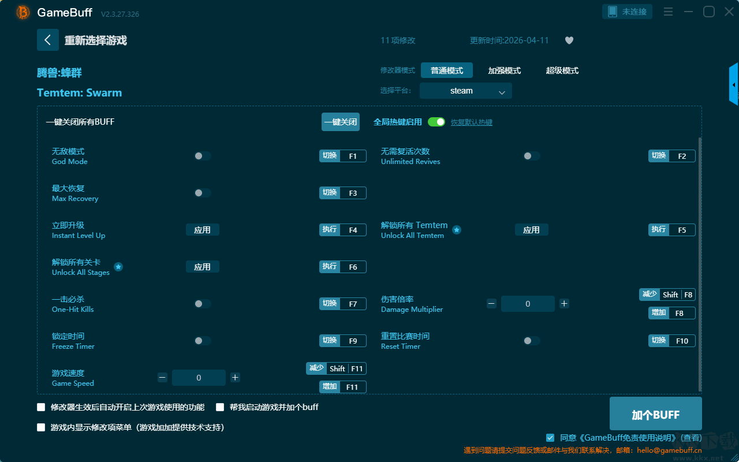739x462 pixels.
Task: Click the vertical scrollbar of the cheat list
Action: tap(700, 264)
